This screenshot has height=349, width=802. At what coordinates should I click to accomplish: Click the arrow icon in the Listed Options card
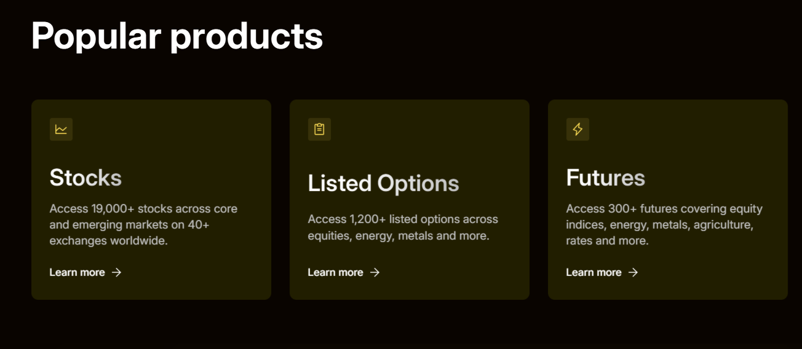click(x=375, y=272)
